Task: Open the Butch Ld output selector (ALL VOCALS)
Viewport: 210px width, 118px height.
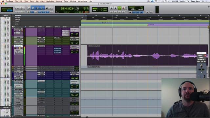Action: 74,48
